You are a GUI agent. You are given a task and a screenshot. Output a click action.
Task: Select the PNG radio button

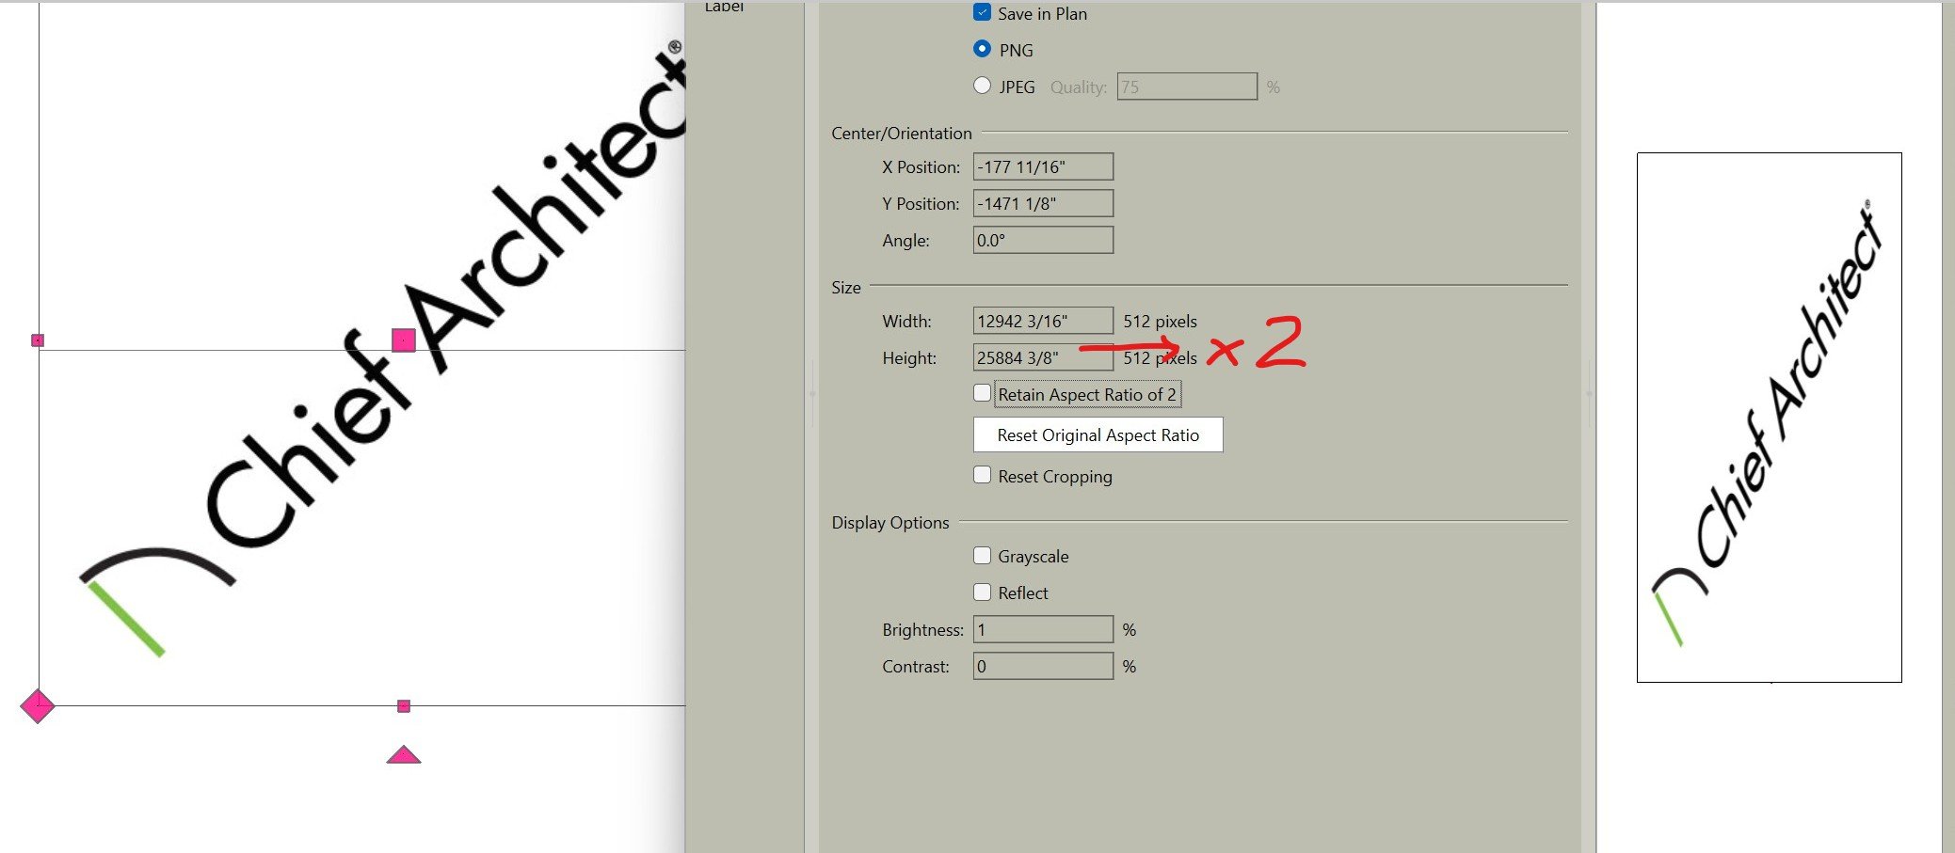tap(982, 49)
